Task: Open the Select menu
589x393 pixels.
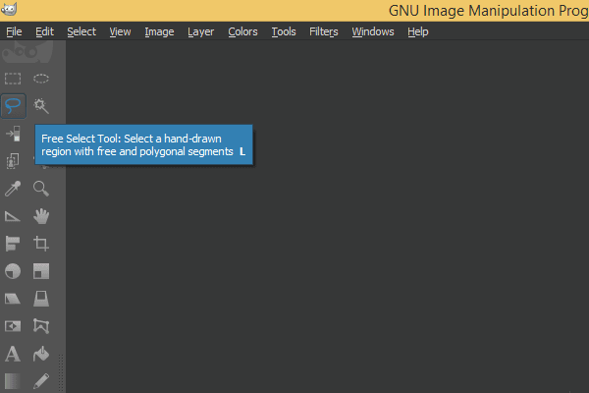Action: pos(81,32)
